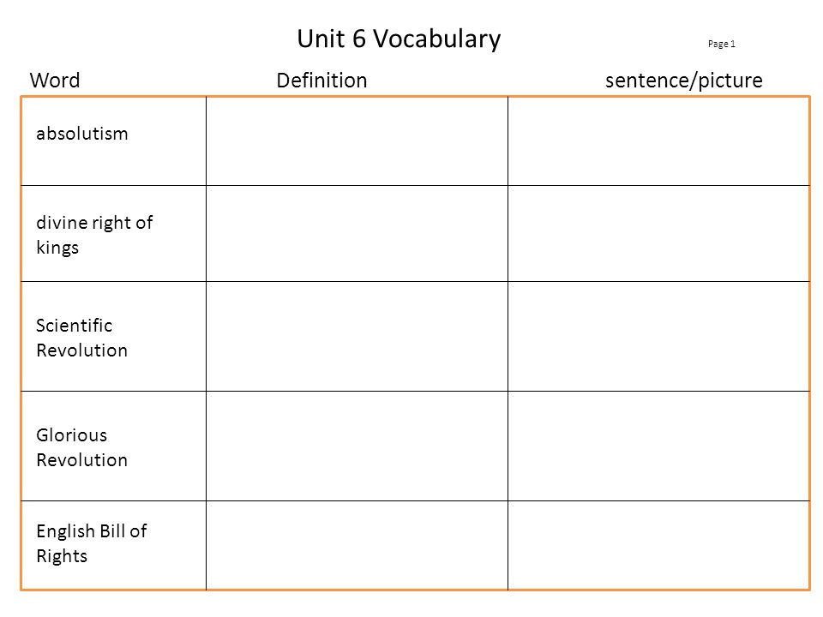Viewport: 823px width, 617px height.
Task: Click definition cell for English Bill of Rights
Action: 357,545
